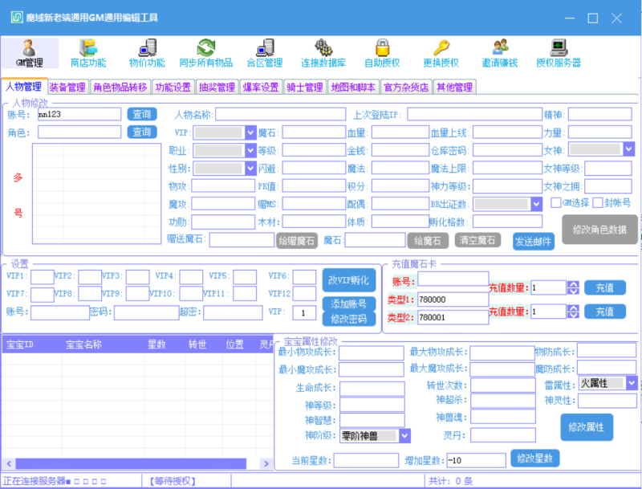642x489 pixels.
Task: Open the 骑士管理 tab
Action: coord(305,88)
